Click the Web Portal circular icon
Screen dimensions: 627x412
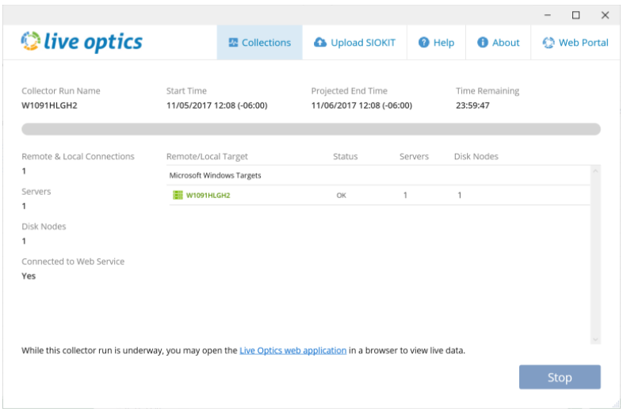549,42
